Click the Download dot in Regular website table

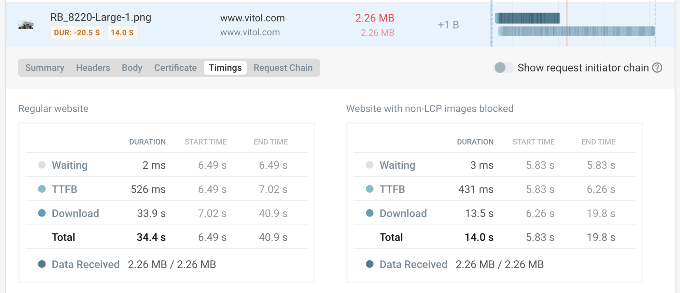pos(42,213)
